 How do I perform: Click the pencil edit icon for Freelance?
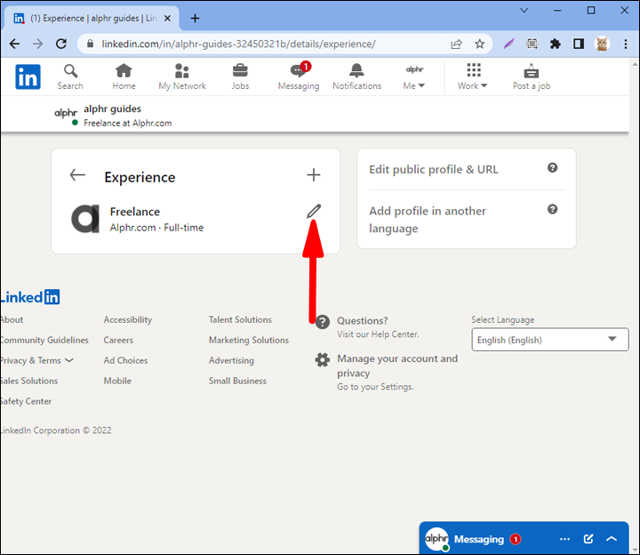(x=313, y=212)
